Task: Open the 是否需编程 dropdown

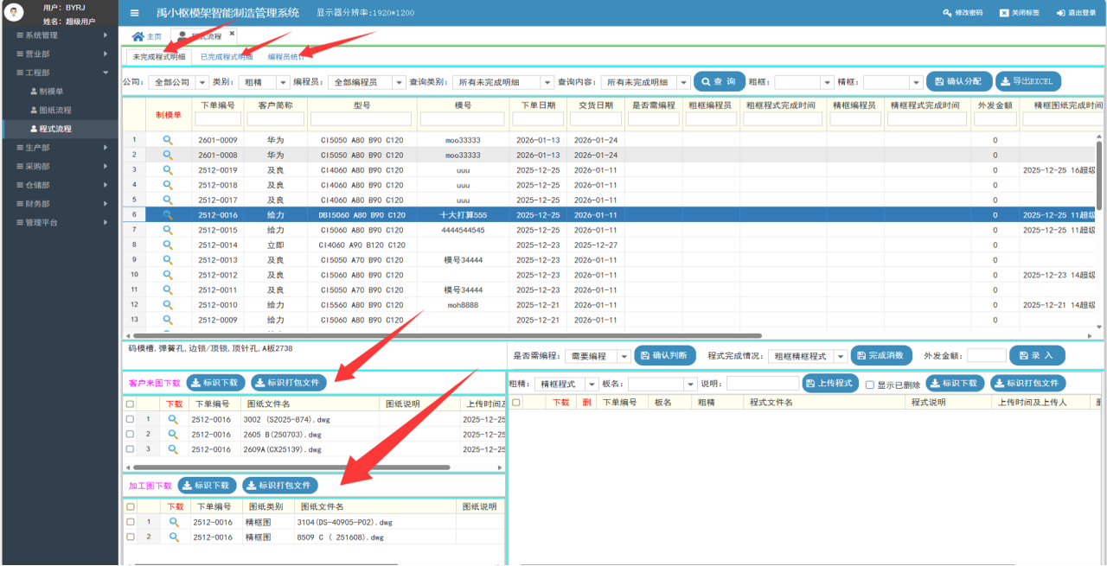Action: [x=598, y=356]
